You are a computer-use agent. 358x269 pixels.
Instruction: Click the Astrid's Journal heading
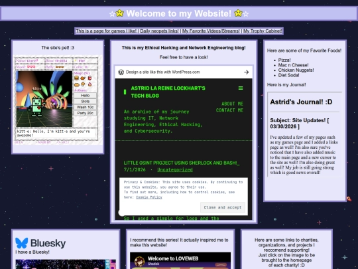tap(301, 102)
